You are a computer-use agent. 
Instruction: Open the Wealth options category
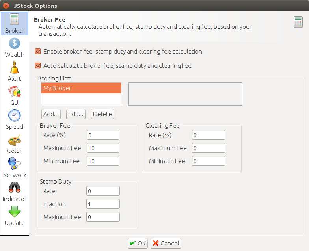15,48
